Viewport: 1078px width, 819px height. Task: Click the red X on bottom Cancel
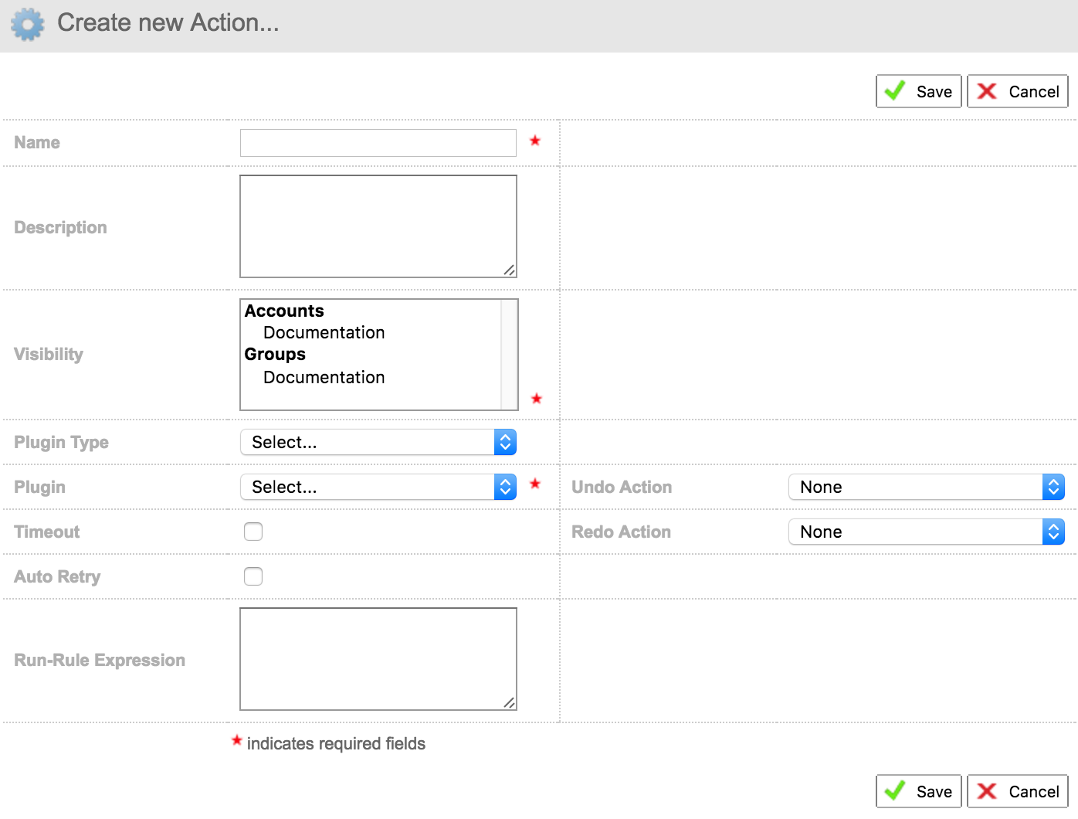point(987,791)
